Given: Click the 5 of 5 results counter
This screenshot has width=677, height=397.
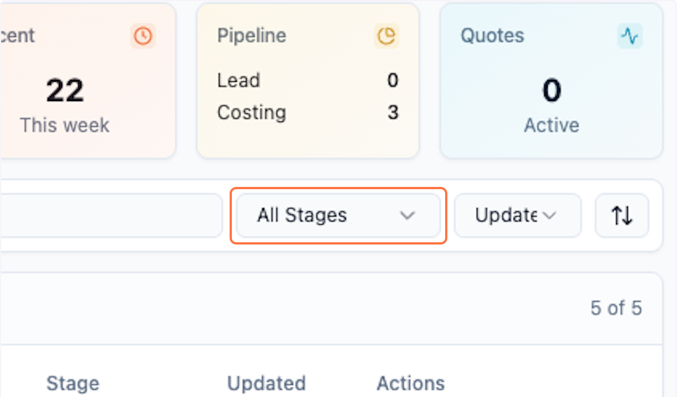Looking at the screenshot, I should [616, 308].
